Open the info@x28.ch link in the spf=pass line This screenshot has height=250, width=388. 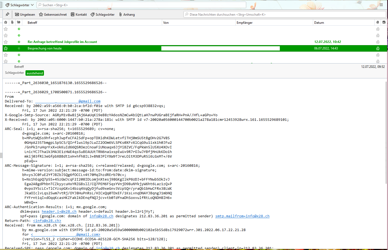tap(101, 216)
